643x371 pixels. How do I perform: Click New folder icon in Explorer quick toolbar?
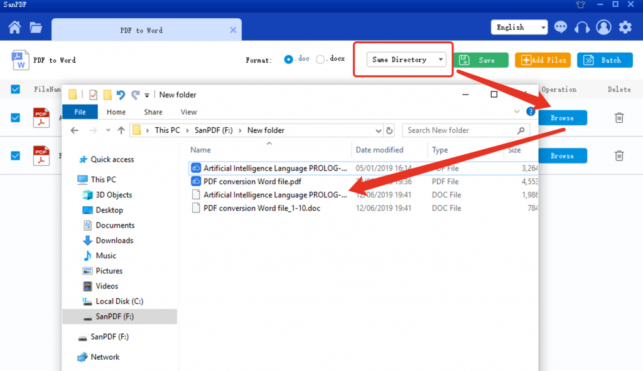tap(107, 95)
